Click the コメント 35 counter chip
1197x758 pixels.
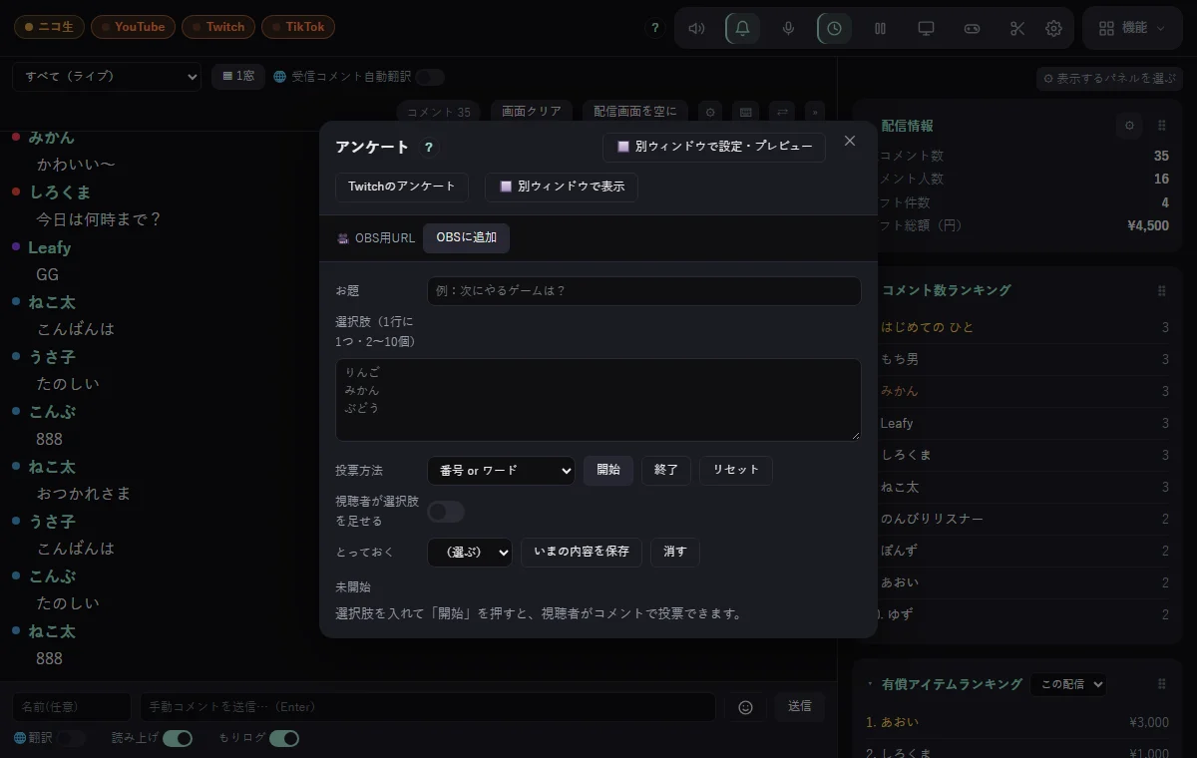(x=439, y=112)
